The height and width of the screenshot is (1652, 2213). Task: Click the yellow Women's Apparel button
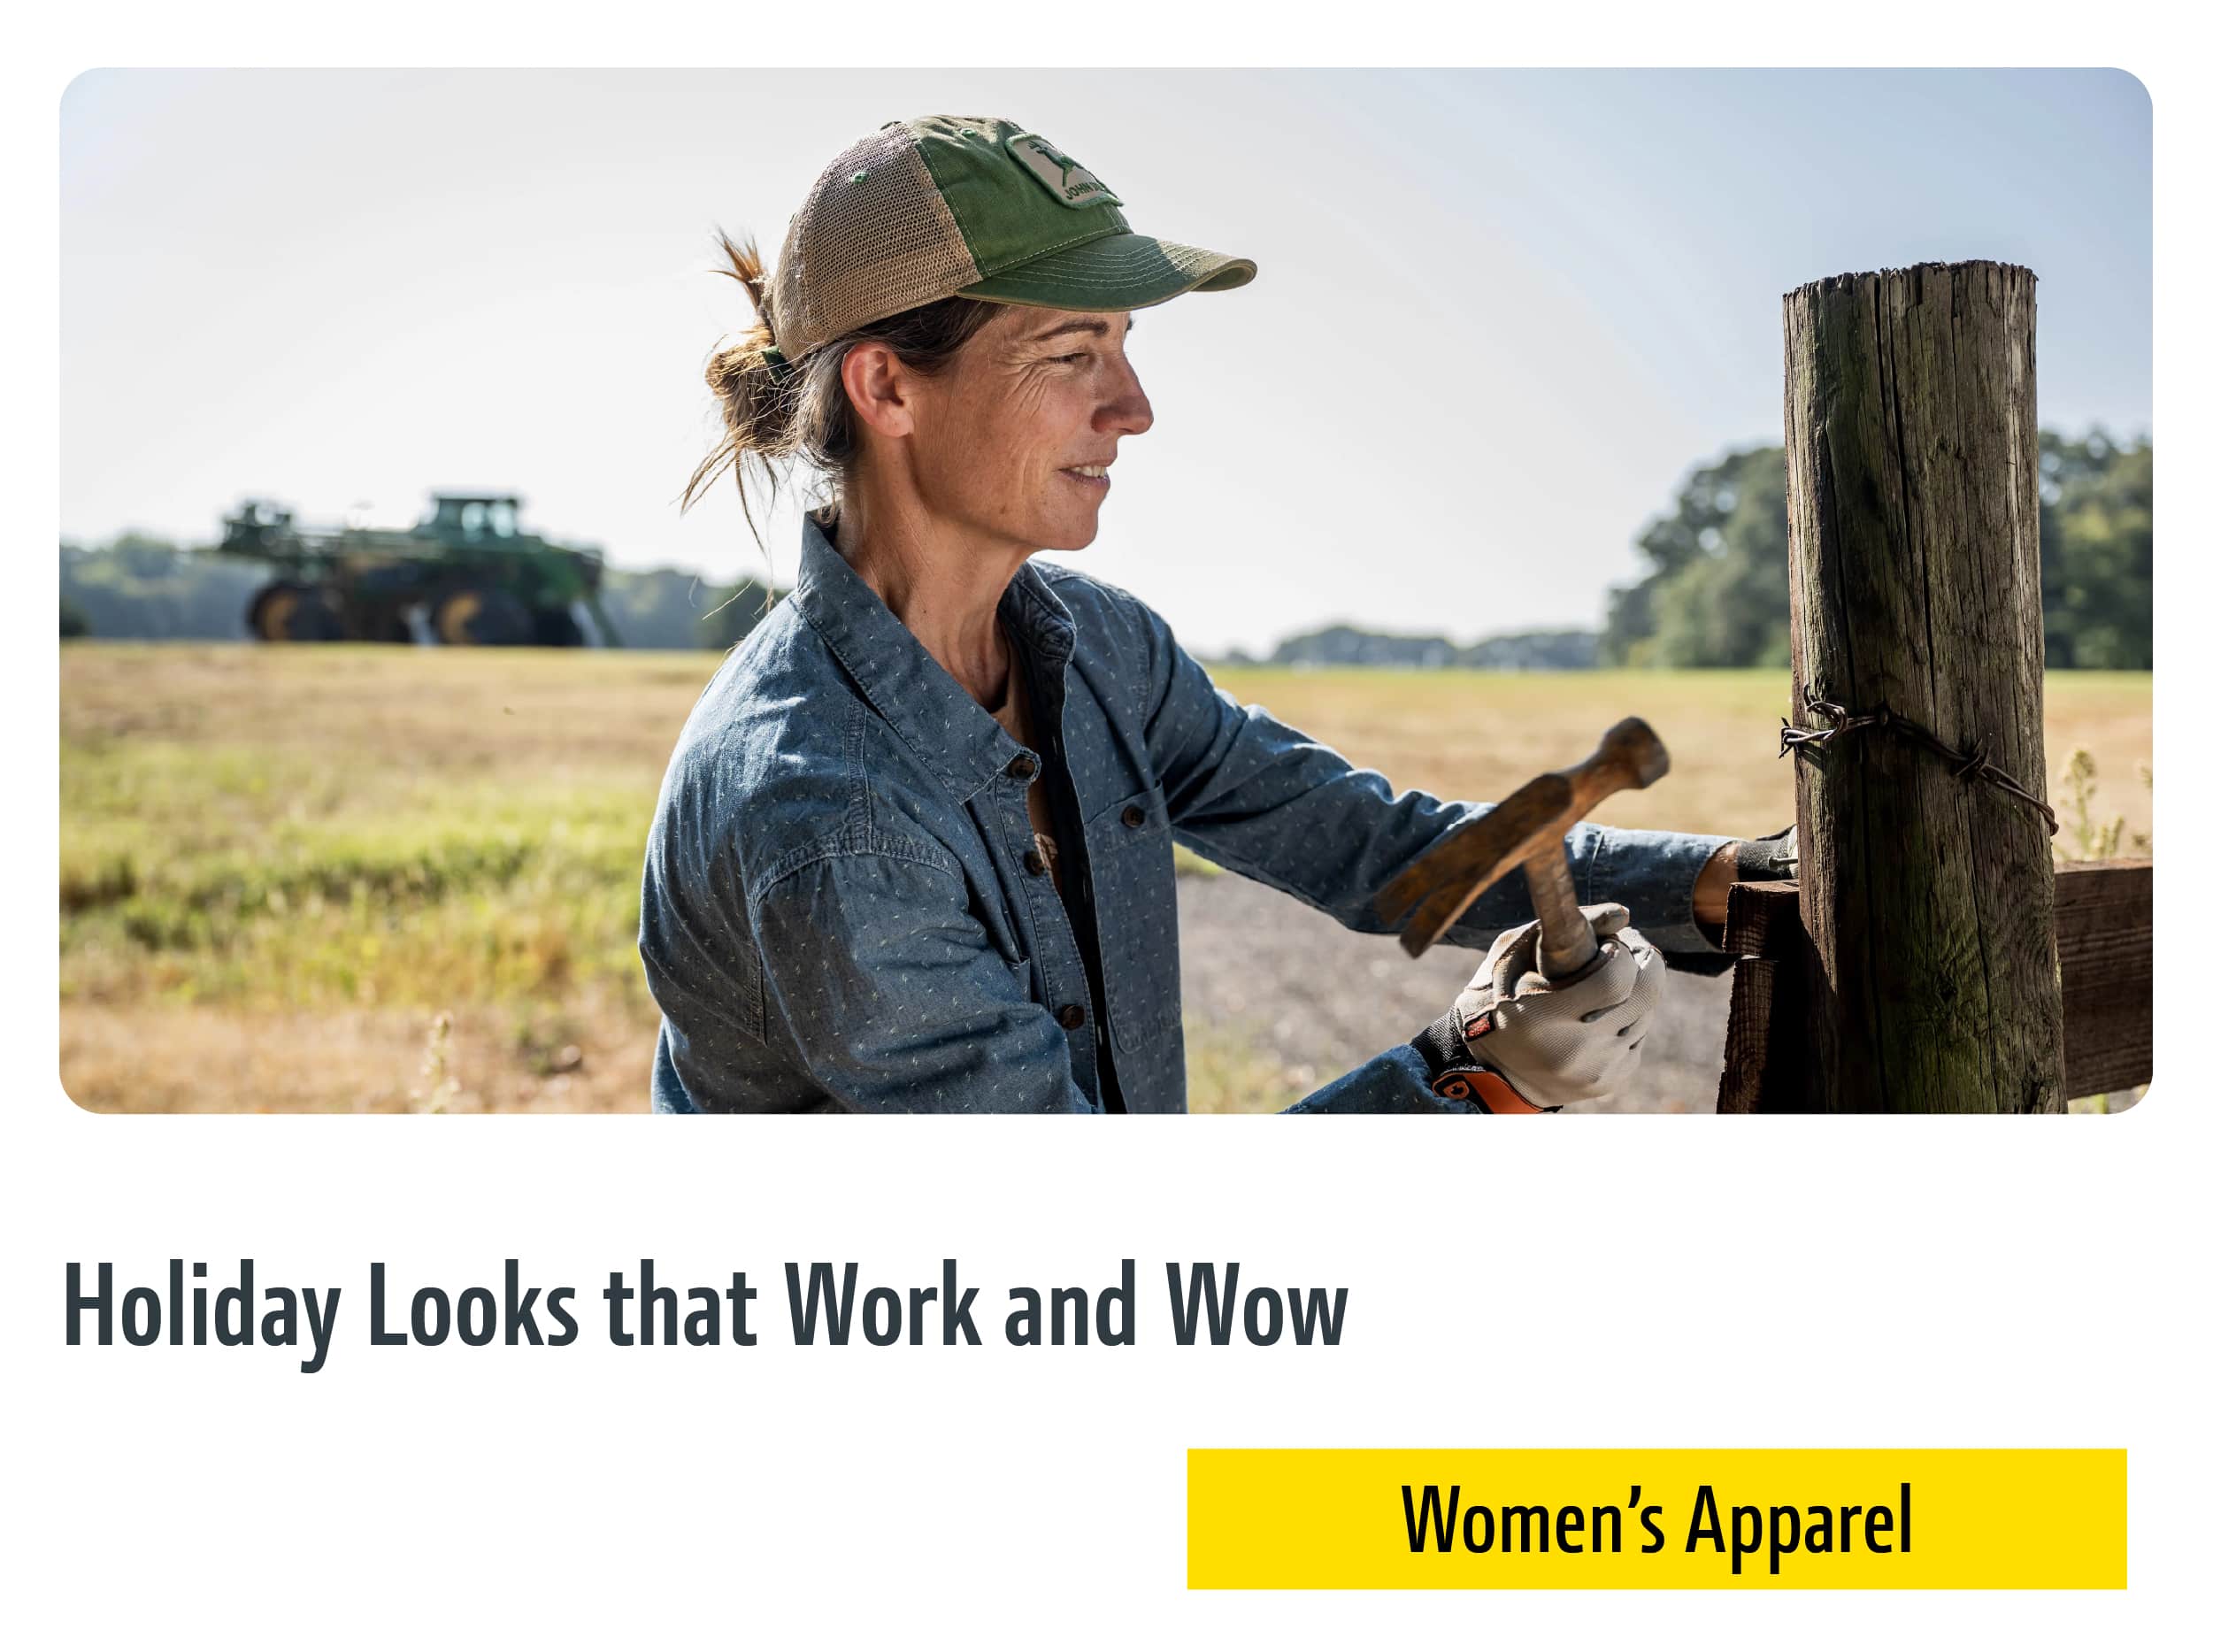[x=1656, y=1519]
